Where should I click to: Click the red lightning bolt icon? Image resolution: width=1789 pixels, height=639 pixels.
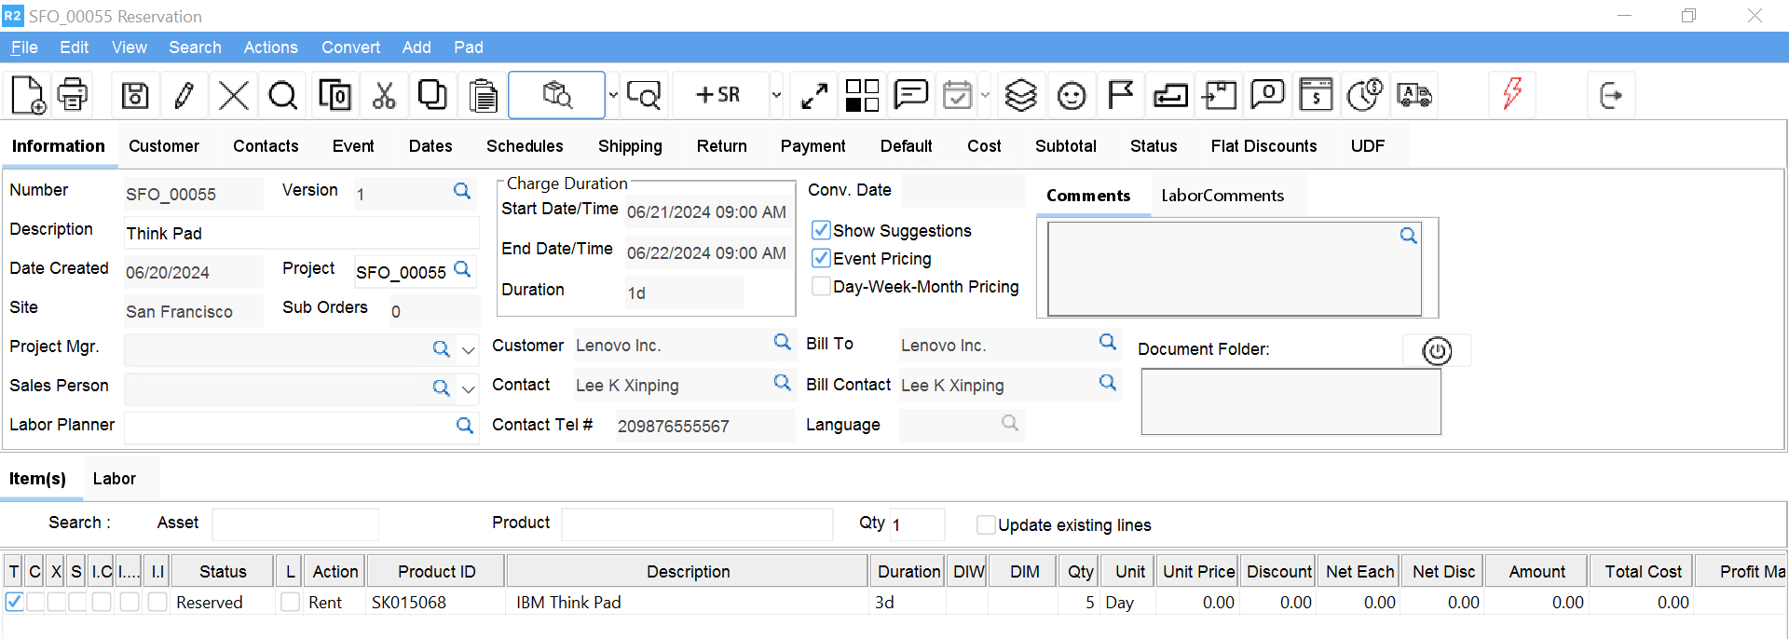click(x=1512, y=93)
